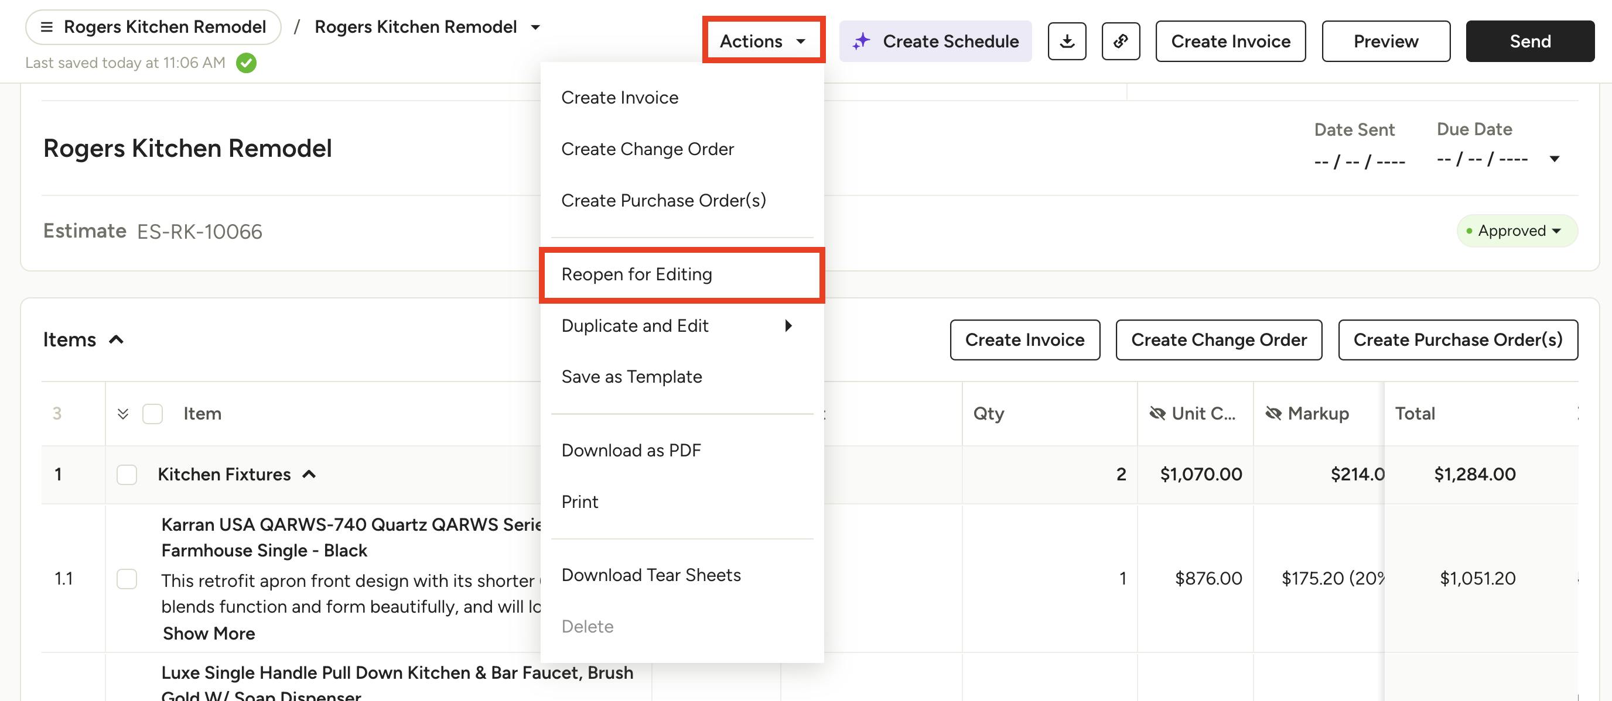
Task: Click the download icon button in toolbar
Action: (x=1067, y=42)
